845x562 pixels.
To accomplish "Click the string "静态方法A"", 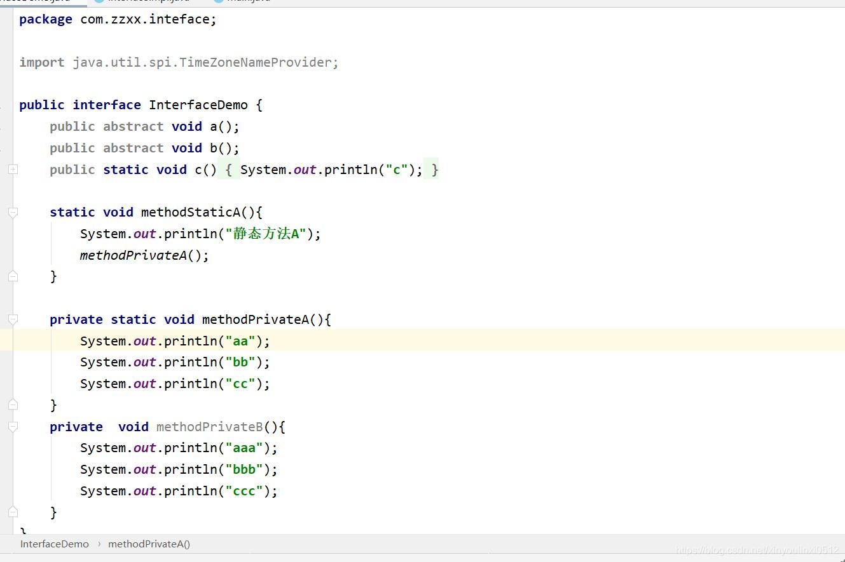I will [266, 234].
